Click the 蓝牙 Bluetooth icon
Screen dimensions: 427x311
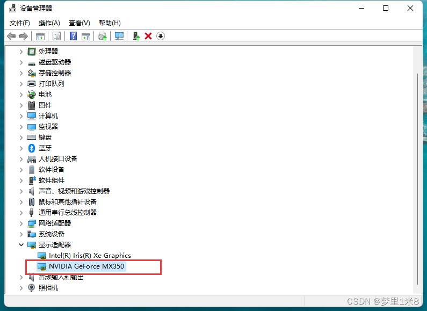[32, 148]
